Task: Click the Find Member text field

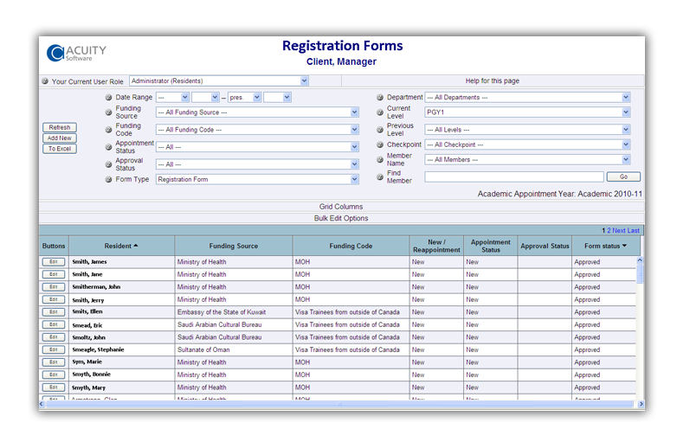Action: (513, 176)
